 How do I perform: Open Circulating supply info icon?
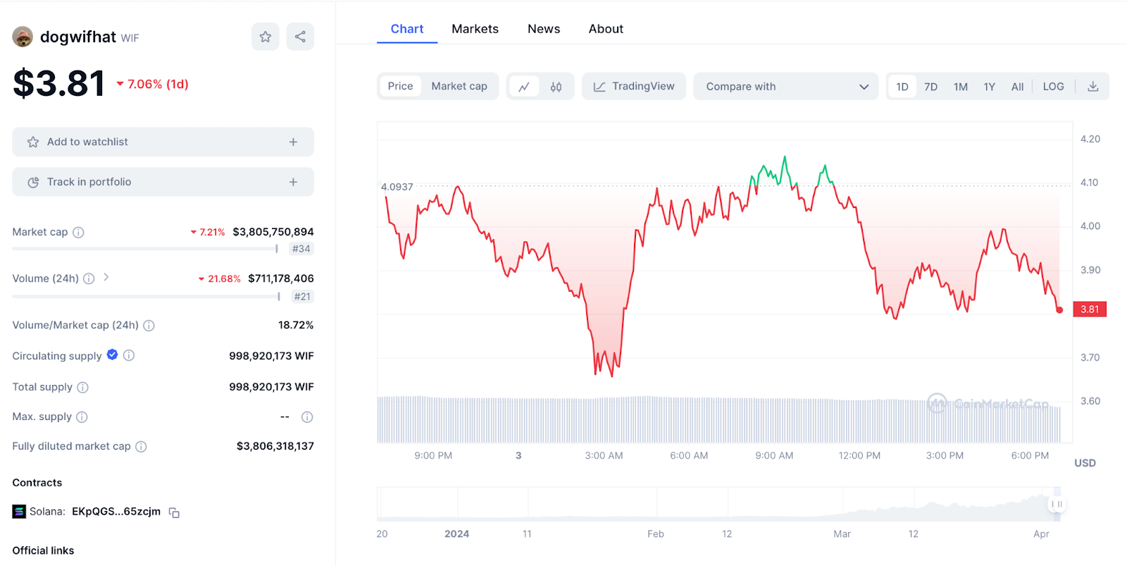[129, 356]
